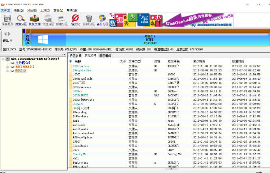This screenshot has width=270, height=173.
Task: Open the 帮助(H) menu
Action: pyautogui.click(x=72, y=10)
